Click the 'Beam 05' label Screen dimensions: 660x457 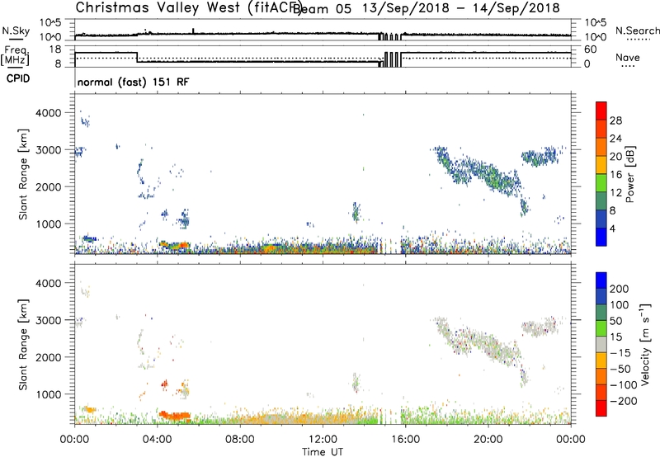click(322, 9)
